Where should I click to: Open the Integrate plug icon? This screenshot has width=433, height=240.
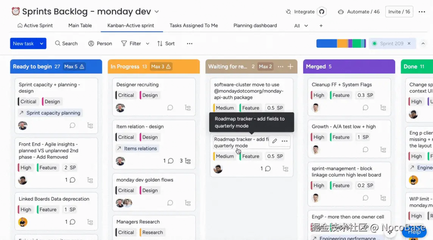[x=288, y=12]
